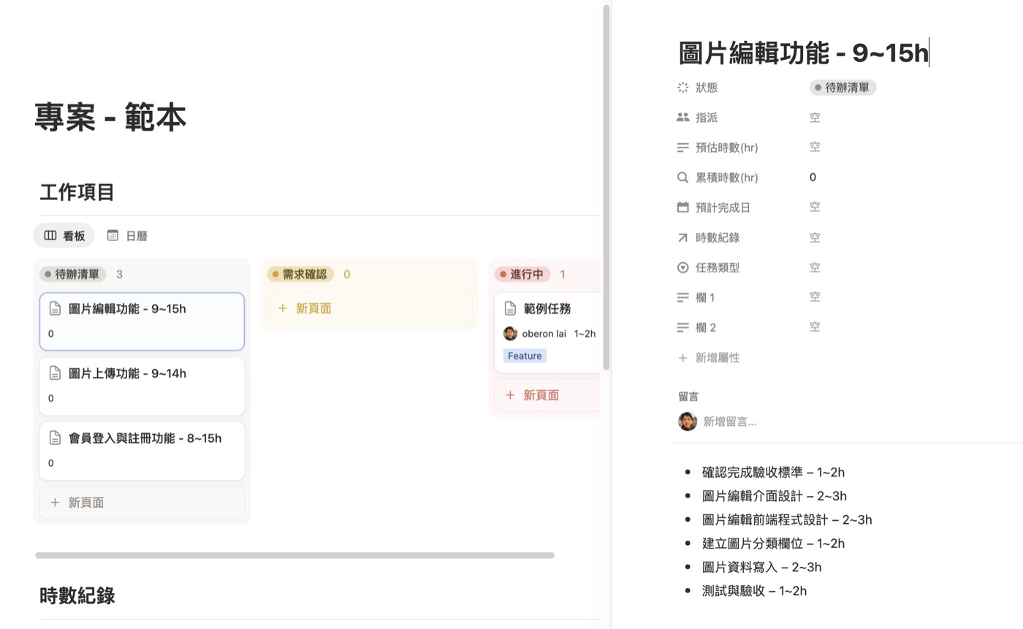The height and width of the screenshot is (629, 1023).
Task: Open the 圖片上傳功能 - 9~14h card
Action: pyautogui.click(x=142, y=386)
